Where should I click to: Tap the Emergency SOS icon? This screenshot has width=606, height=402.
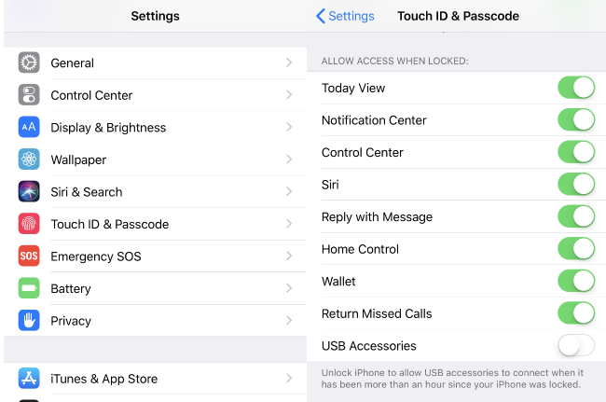pos(29,256)
